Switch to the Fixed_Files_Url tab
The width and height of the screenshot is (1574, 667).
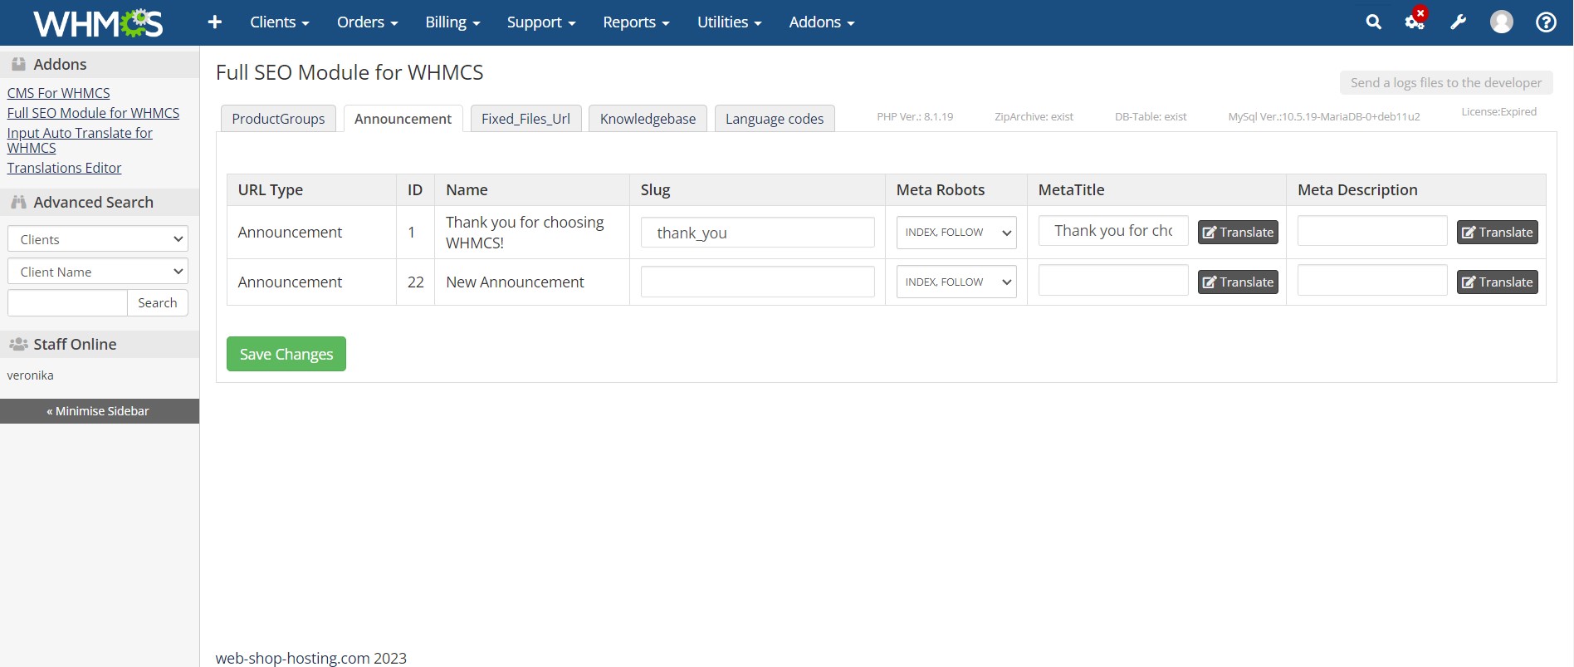coord(525,119)
